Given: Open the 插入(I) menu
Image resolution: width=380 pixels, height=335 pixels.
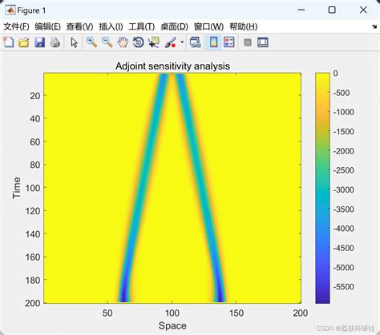Looking at the screenshot, I should [111, 26].
